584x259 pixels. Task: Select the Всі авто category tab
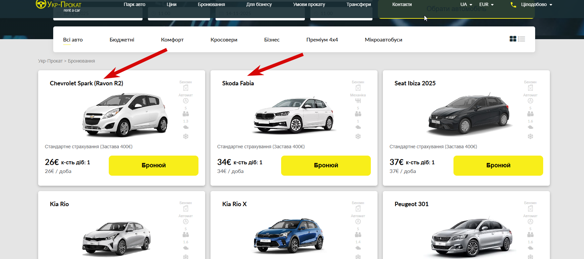point(73,39)
